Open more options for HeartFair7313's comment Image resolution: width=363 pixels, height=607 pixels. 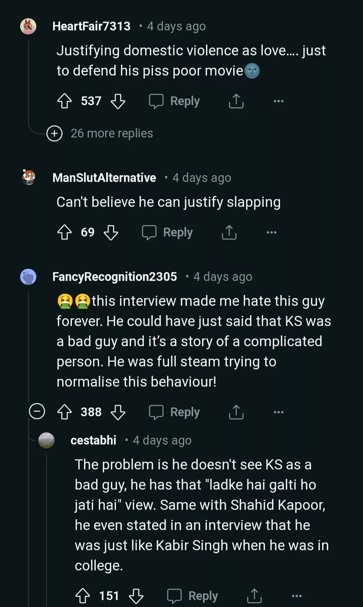point(278,101)
